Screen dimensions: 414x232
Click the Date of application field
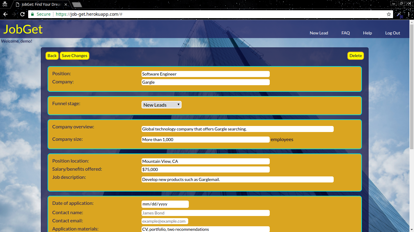pos(165,204)
